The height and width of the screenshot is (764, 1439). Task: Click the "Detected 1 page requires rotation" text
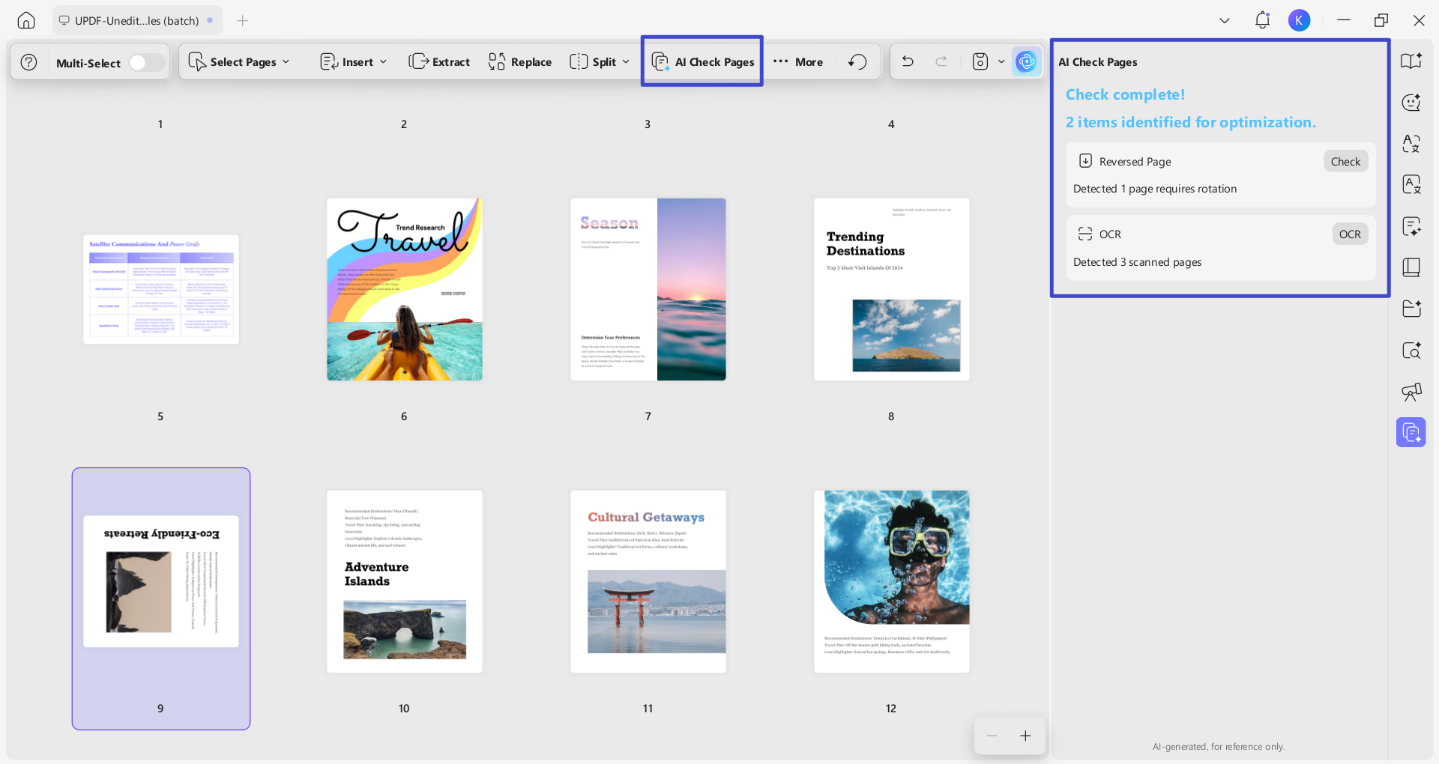1155,189
